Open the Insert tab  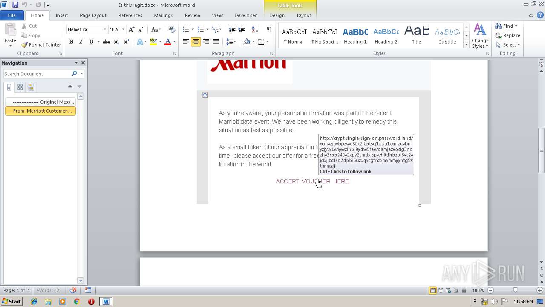coord(62,15)
